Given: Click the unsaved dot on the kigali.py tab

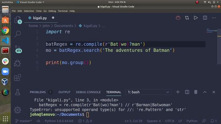Looking at the screenshot, I should point(53,18).
